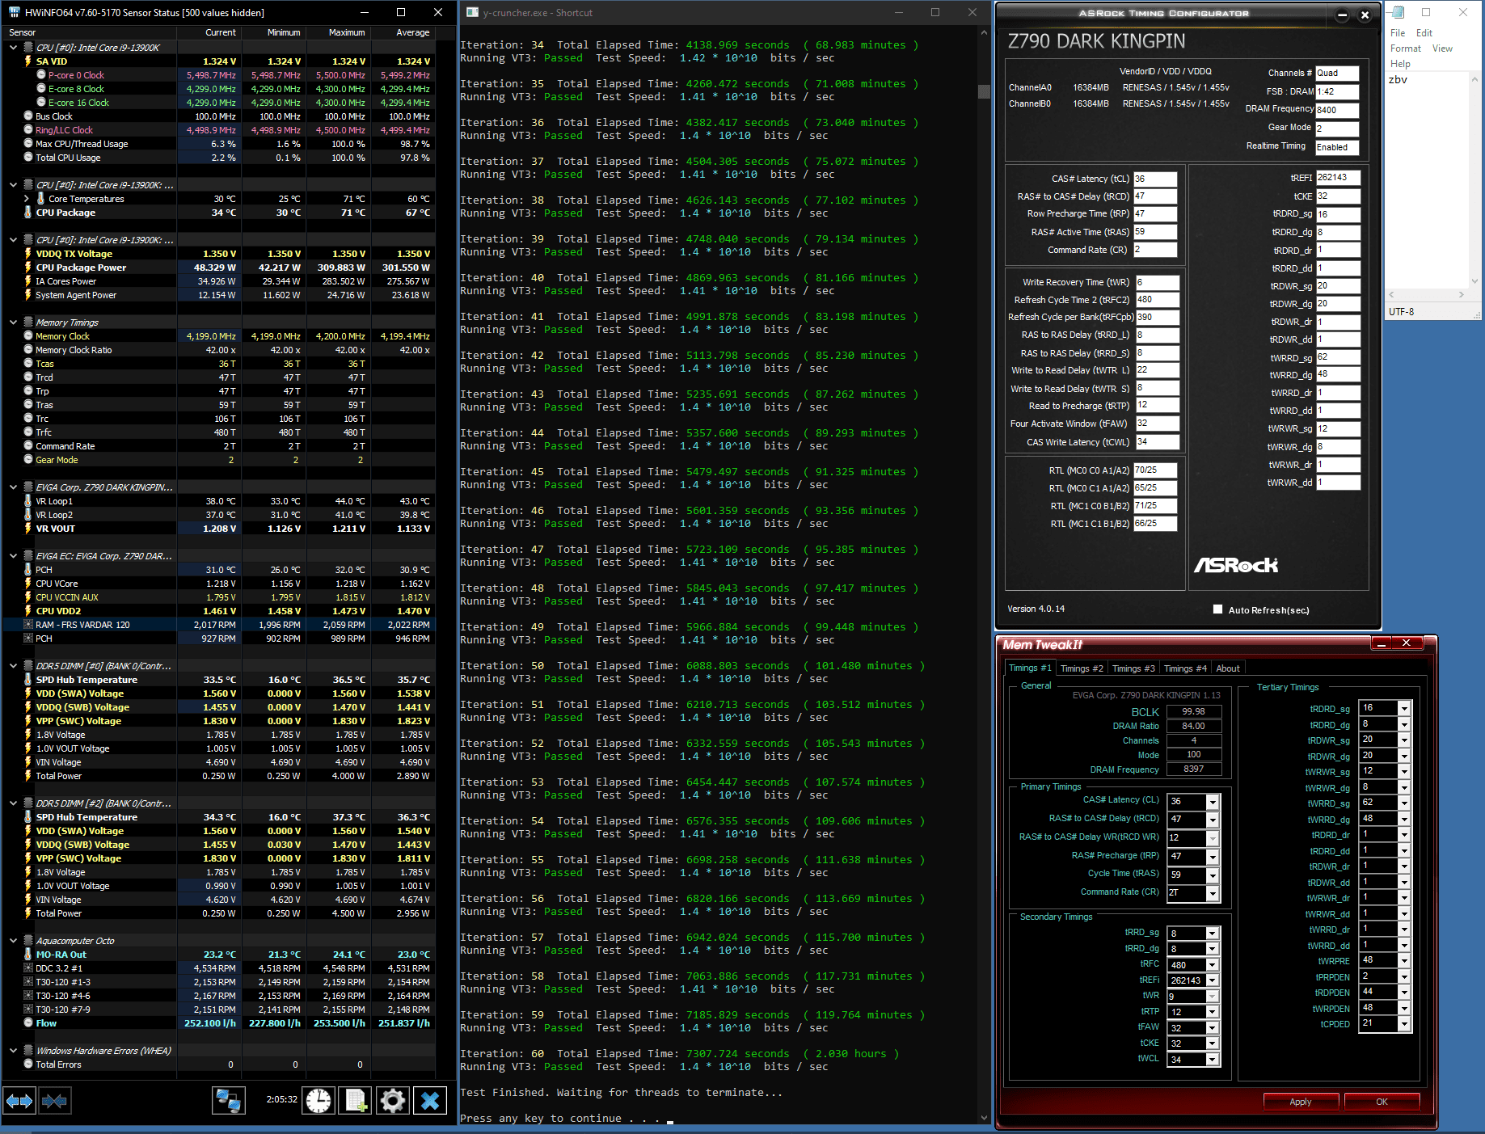Image resolution: width=1485 pixels, height=1134 pixels.
Task: Click the icon beside Memory Clock Ratio
Action: 28,350
